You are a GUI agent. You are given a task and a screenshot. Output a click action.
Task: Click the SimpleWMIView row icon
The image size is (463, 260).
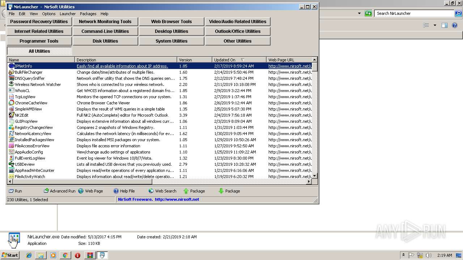click(x=12, y=109)
